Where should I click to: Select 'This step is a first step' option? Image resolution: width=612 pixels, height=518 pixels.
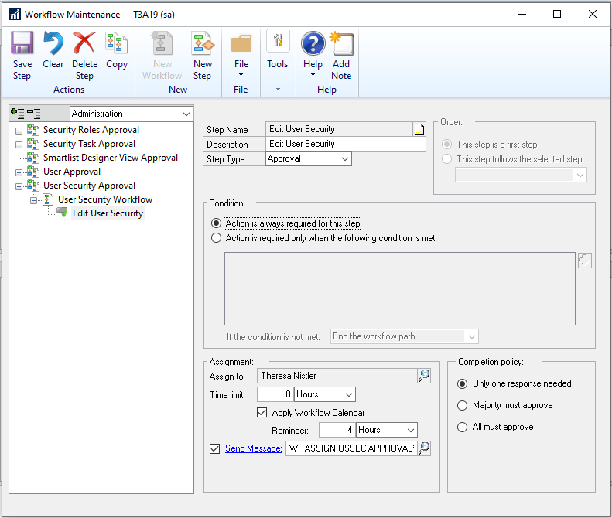[x=446, y=145]
